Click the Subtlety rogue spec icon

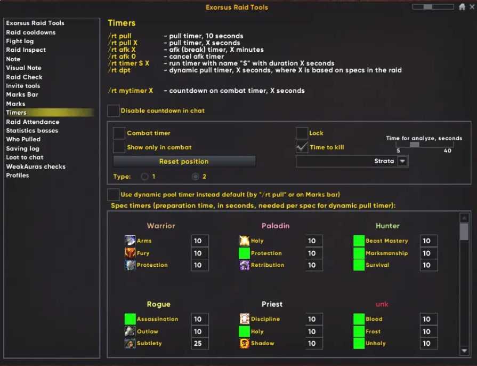point(130,344)
